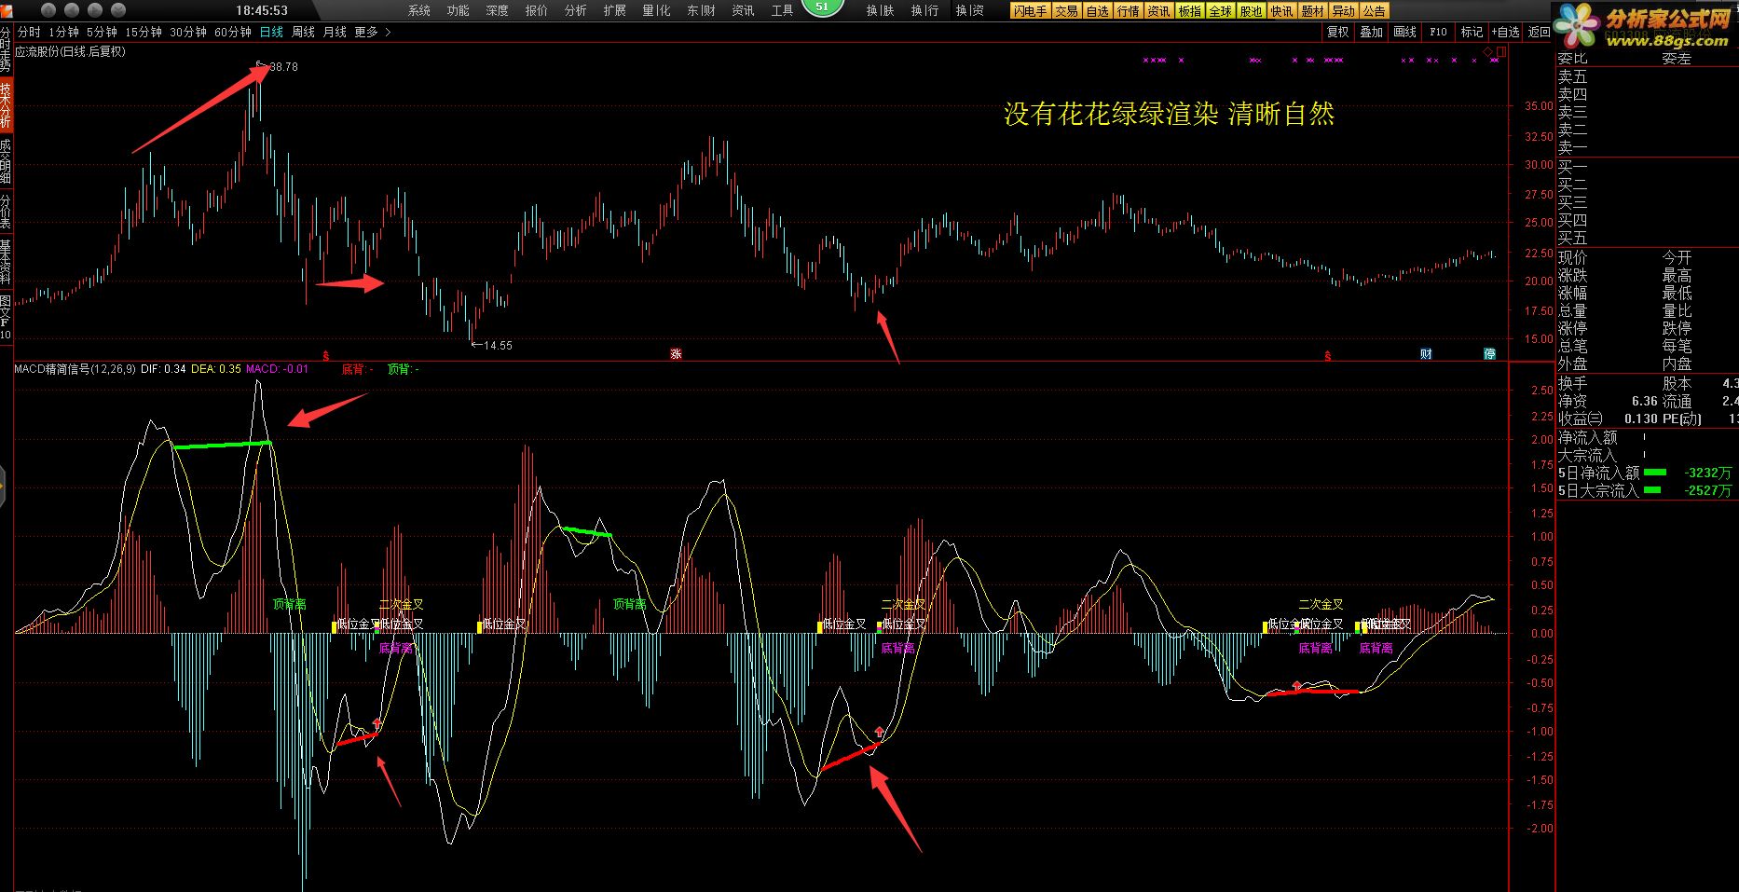
Task: Click the green circle 51 indicator
Action: click(821, 7)
